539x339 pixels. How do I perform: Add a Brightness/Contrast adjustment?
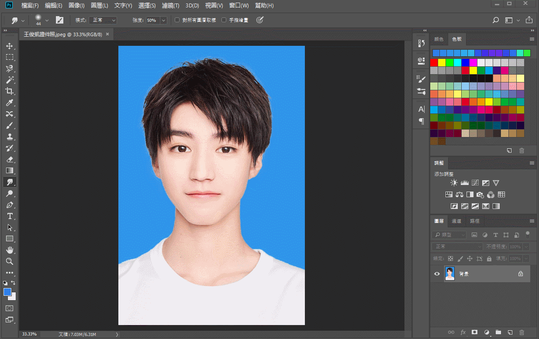click(x=454, y=183)
